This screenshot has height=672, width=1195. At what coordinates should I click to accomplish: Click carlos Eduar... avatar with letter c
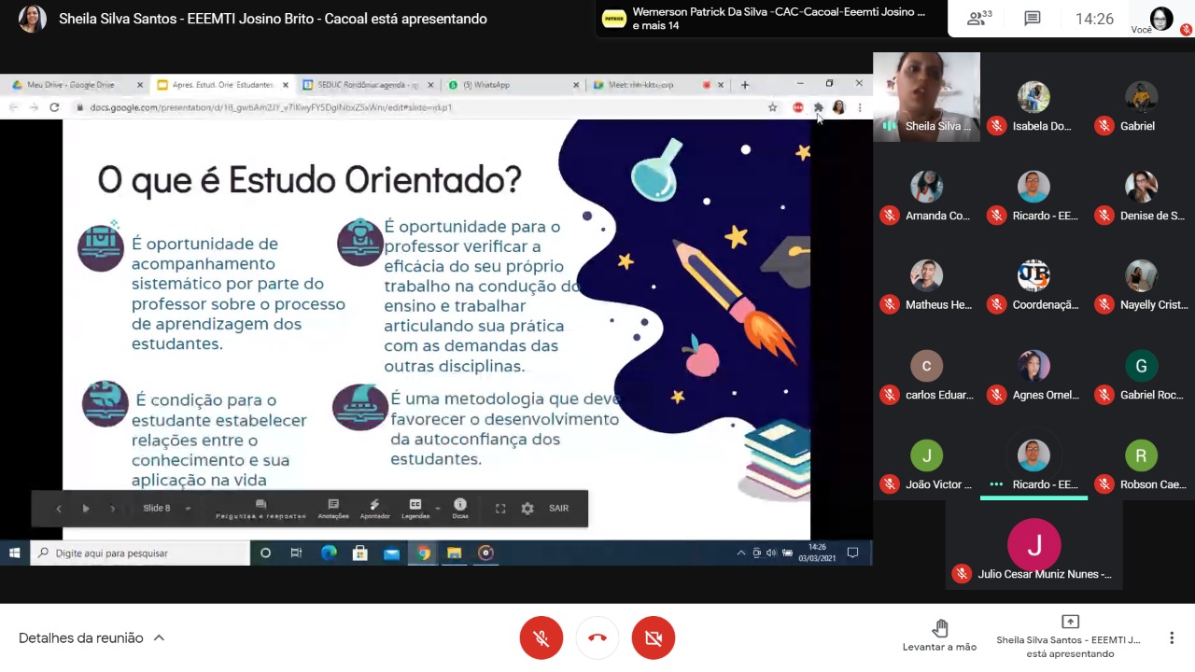(926, 366)
